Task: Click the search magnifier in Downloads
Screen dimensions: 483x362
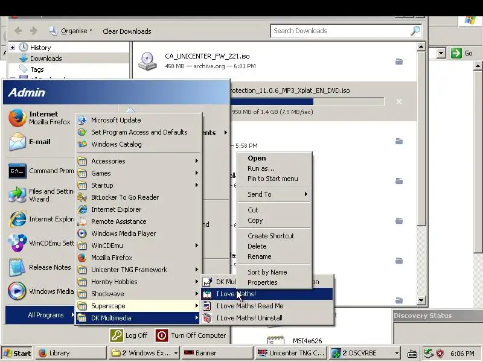Action: point(415,31)
